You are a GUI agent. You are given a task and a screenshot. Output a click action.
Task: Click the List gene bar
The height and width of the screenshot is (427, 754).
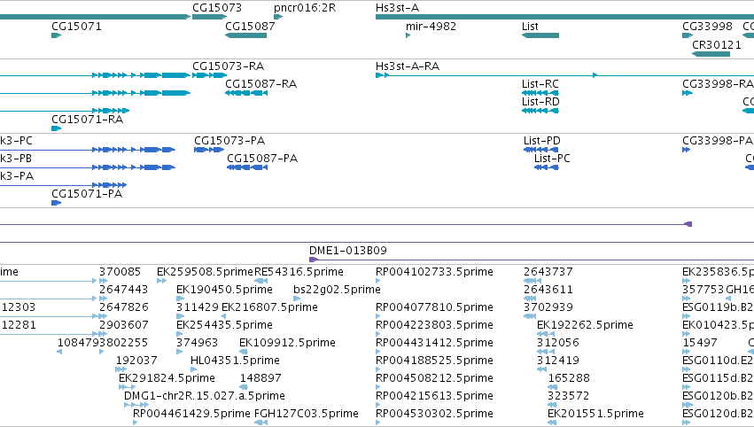click(x=540, y=35)
